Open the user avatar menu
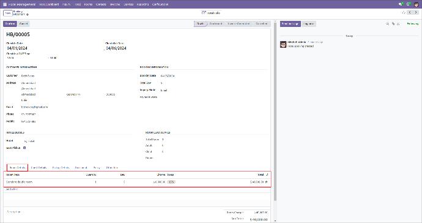The height and width of the screenshot is (223, 422). [416, 4]
